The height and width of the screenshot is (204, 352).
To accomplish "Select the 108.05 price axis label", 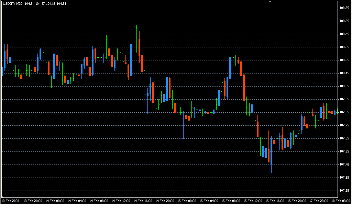I will (344, 86).
